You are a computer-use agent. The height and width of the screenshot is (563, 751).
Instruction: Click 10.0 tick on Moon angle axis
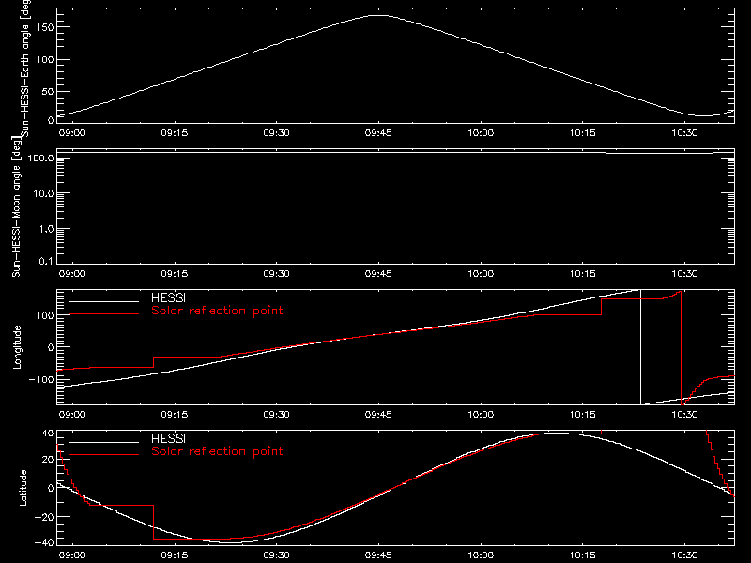(43, 193)
